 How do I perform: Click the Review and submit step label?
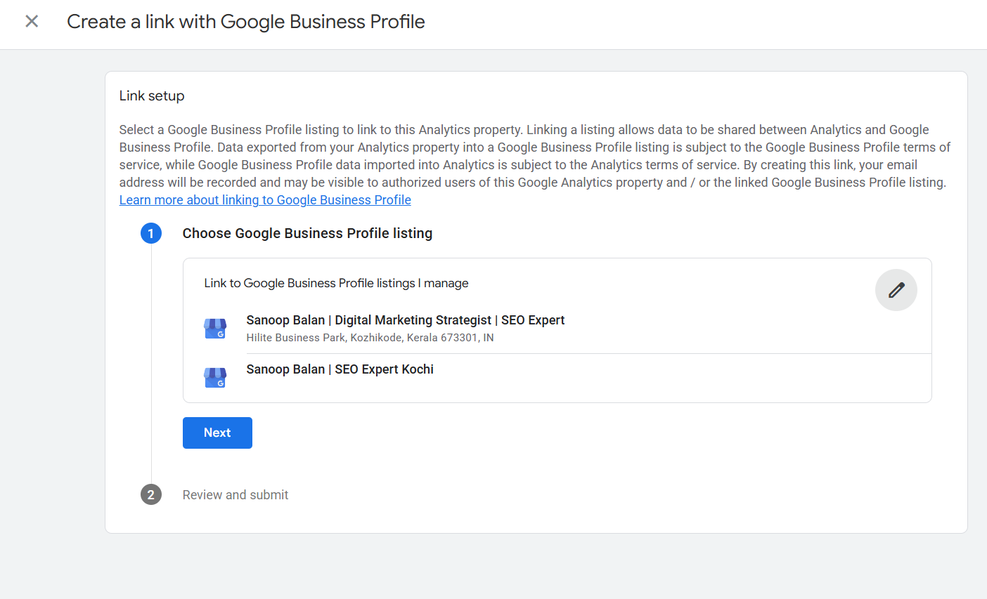(x=236, y=495)
